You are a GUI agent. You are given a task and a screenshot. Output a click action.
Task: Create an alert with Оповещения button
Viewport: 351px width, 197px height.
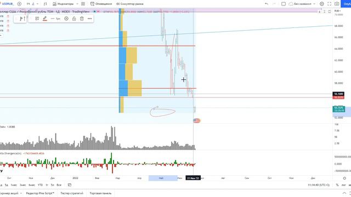pyautogui.click(x=101, y=4)
